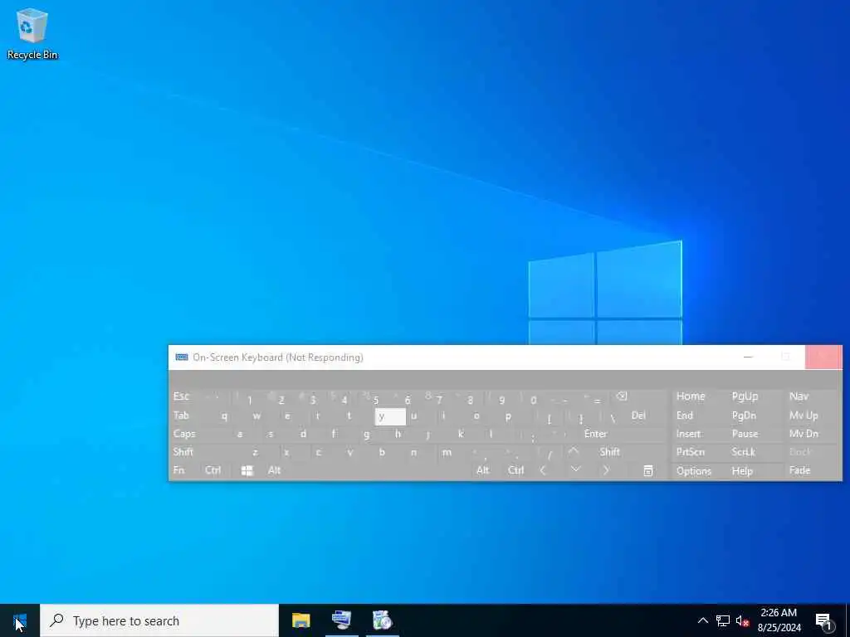Toggle the right Shift key beside the up arrow
850x637 pixels.
(x=609, y=452)
